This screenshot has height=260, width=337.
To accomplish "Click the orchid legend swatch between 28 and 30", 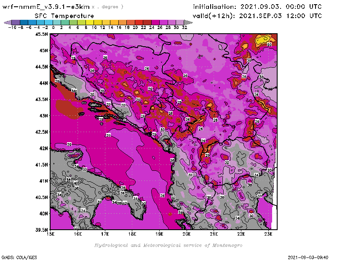I will (x=172, y=22).
